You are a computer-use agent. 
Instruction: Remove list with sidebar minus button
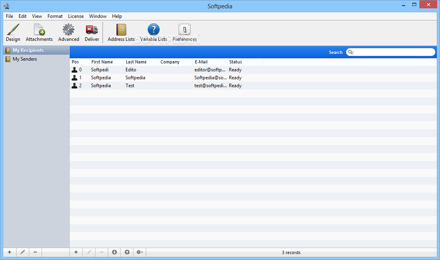click(x=35, y=252)
